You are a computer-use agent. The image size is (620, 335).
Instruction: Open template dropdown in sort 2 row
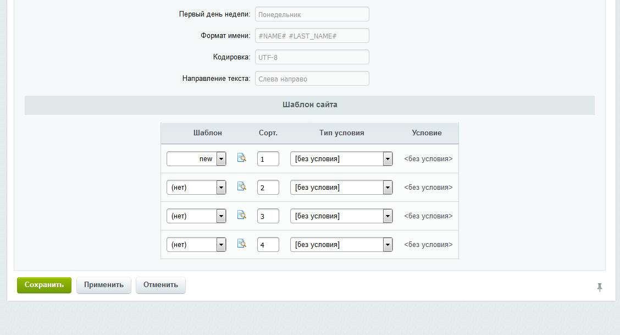(196, 188)
